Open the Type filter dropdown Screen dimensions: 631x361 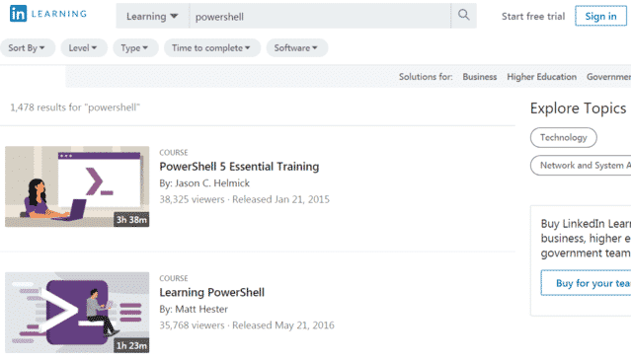click(x=135, y=48)
